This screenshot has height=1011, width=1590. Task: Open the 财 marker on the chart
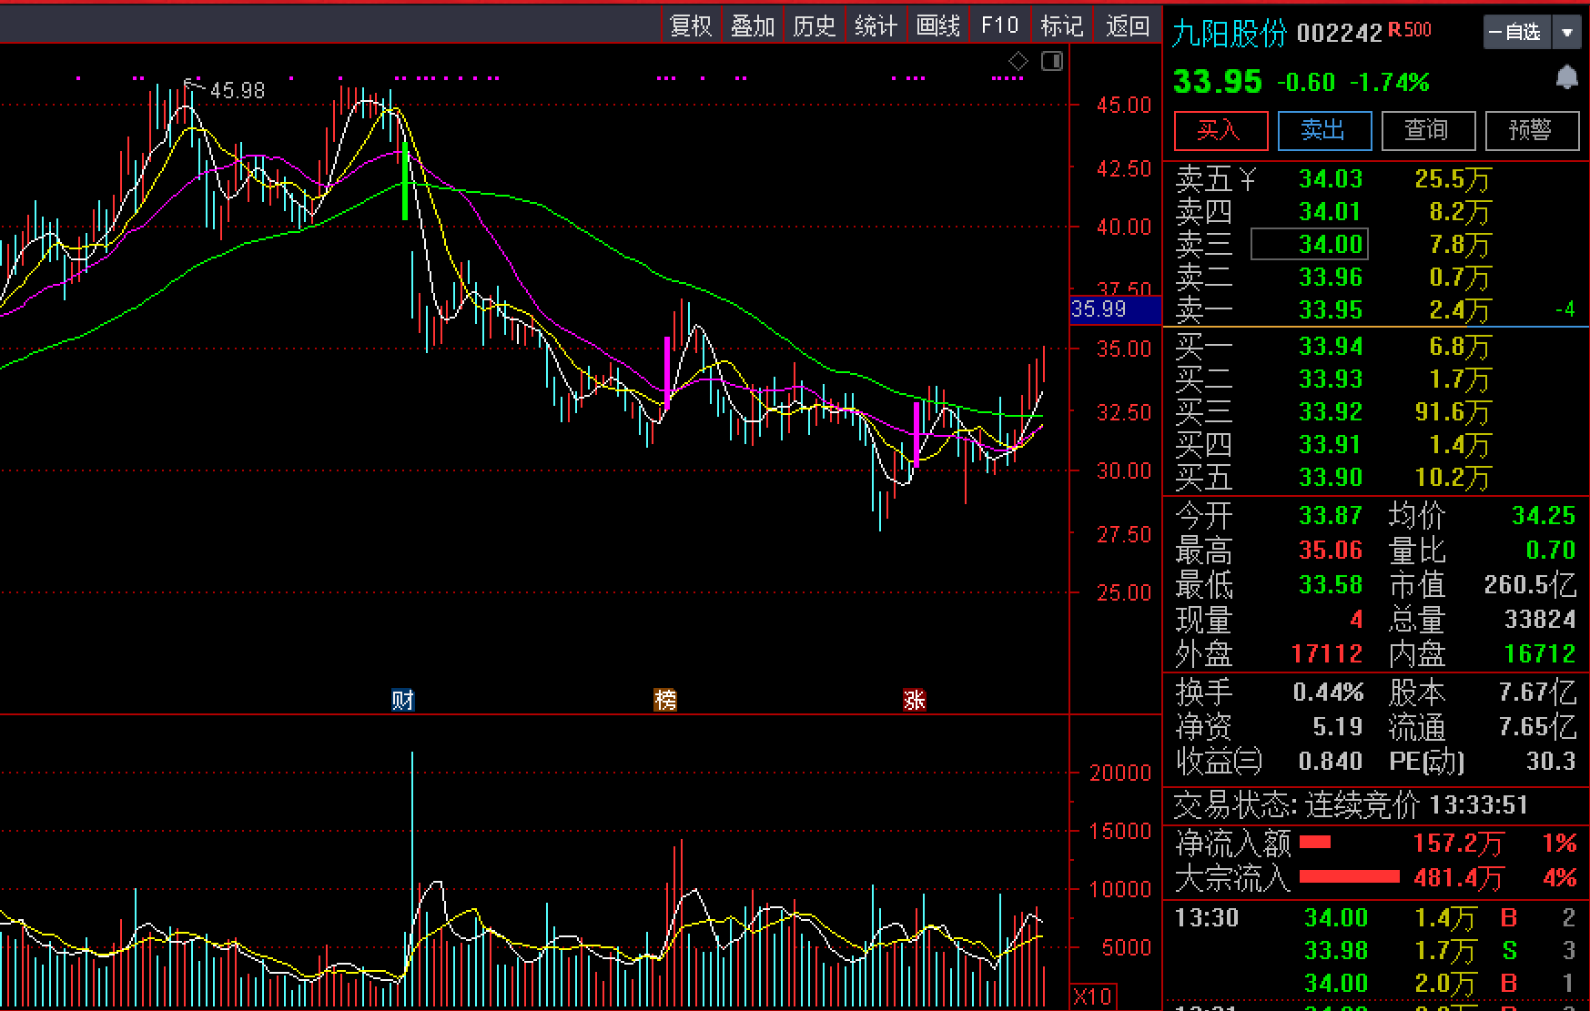pyautogui.click(x=402, y=700)
